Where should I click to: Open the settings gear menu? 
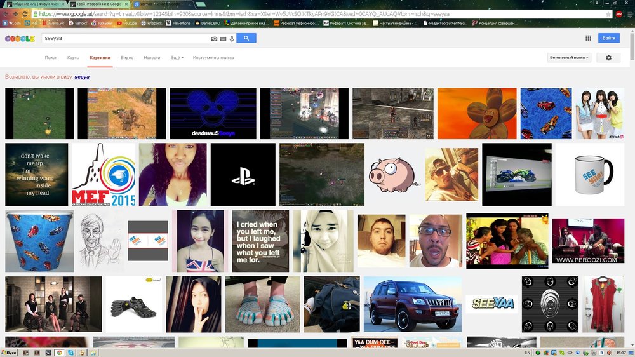[x=608, y=58]
